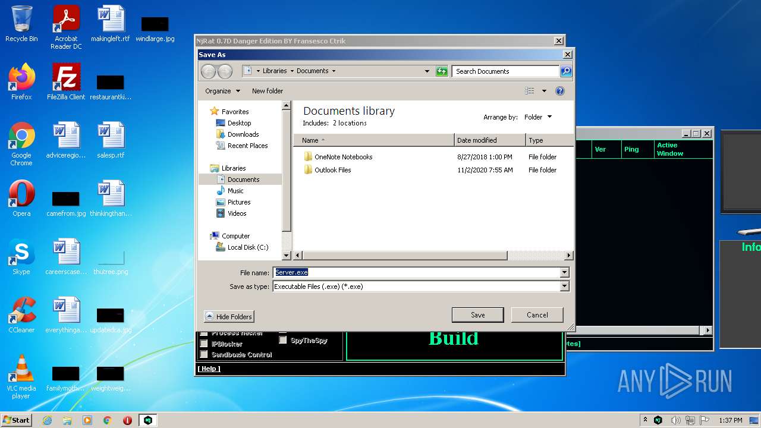
Task: Click the green refresh icon beside address bar
Action: (x=442, y=71)
